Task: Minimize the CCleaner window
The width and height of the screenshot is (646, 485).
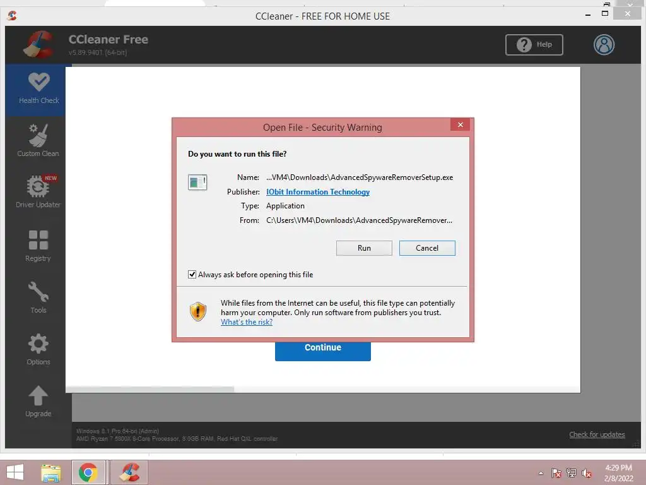Action: pyautogui.click(x=588, y=15)
